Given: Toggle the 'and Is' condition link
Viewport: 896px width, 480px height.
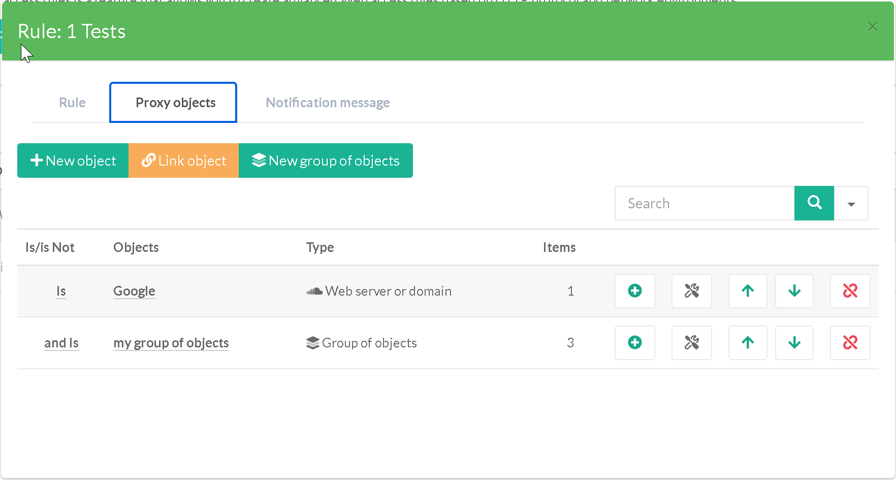Looking at the screenshot, I should (x=61, y=343).
